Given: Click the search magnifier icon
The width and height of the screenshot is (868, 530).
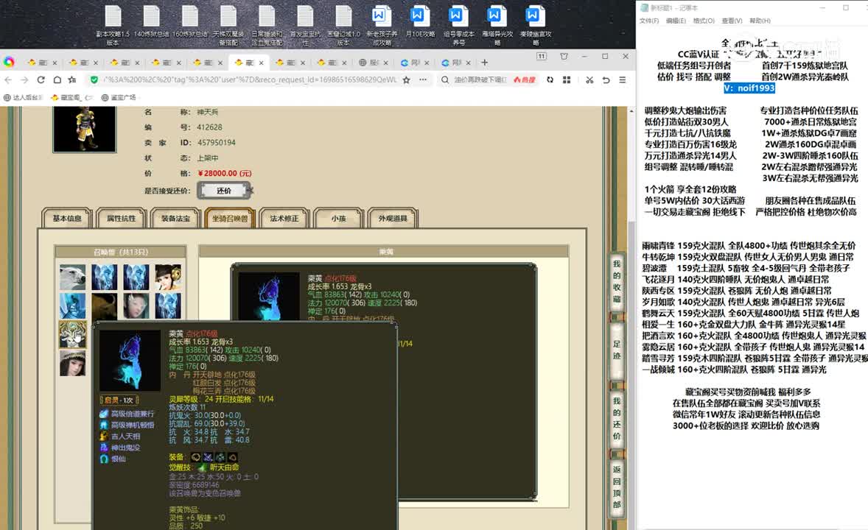Looking at the screenshot, I should tap(444, 79).
